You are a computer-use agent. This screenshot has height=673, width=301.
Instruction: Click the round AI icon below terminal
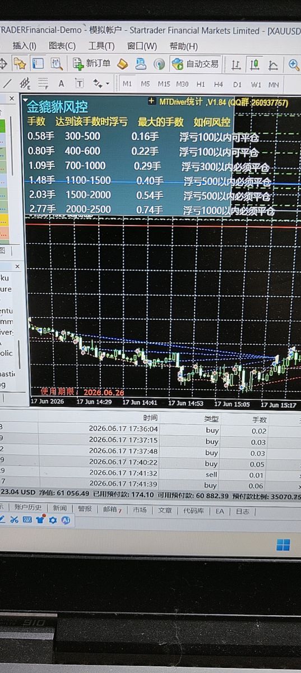click(x=66, y=520)
